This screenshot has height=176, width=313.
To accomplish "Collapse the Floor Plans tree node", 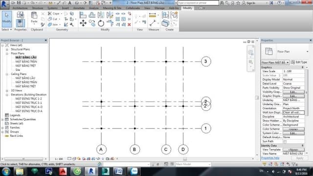I will pos(7,53).
